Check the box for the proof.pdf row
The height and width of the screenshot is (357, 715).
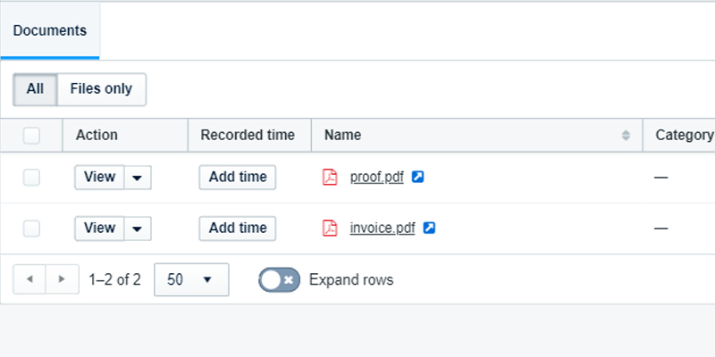pyautogui.click(x=32, y=178)
